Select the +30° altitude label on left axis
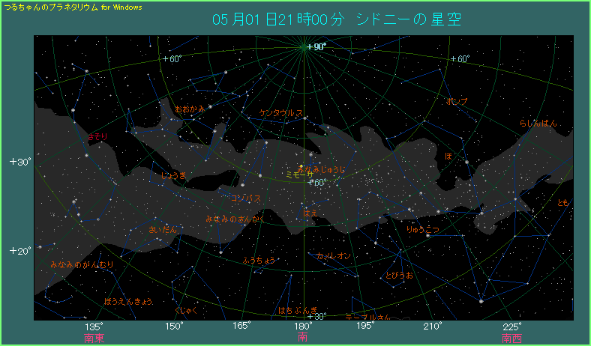This screenshot has width=591, height=346. point(18,162)
